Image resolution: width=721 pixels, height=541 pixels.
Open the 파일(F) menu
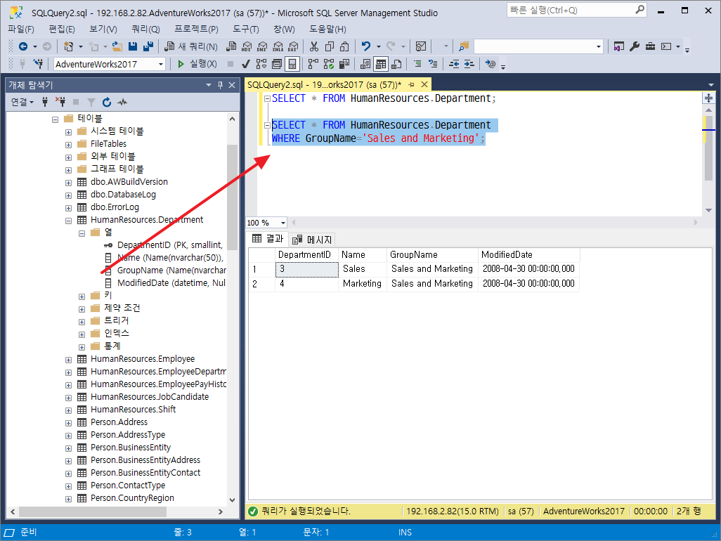click(x=21, y=30)
